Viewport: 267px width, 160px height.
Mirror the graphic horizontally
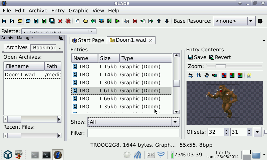190,75
